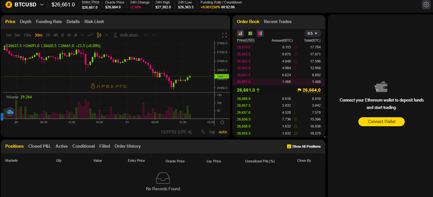433x197 pixels.
Task: Open the Active orders tab
Action: [x=61, y=146]
